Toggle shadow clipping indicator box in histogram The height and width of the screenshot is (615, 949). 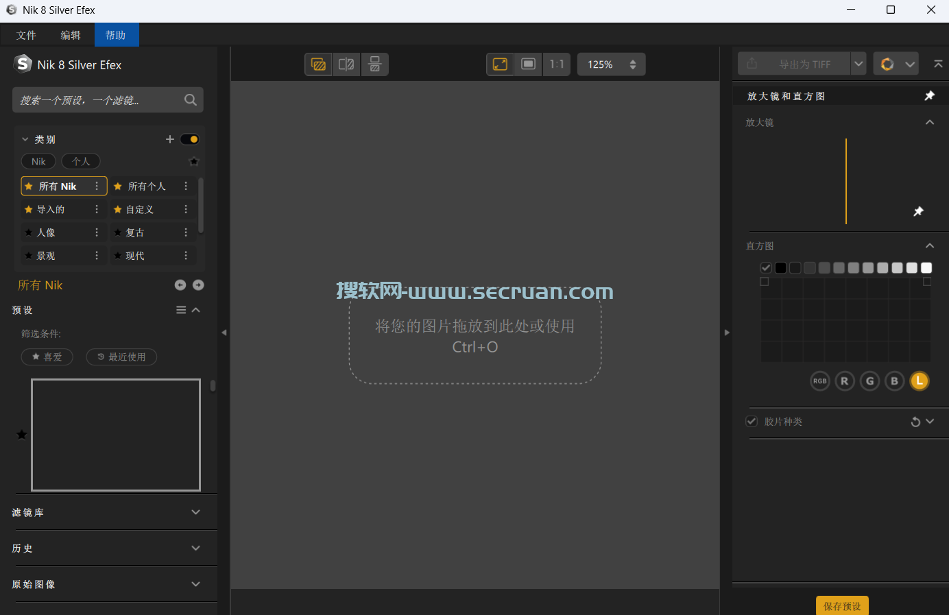(x=765, y=282)
